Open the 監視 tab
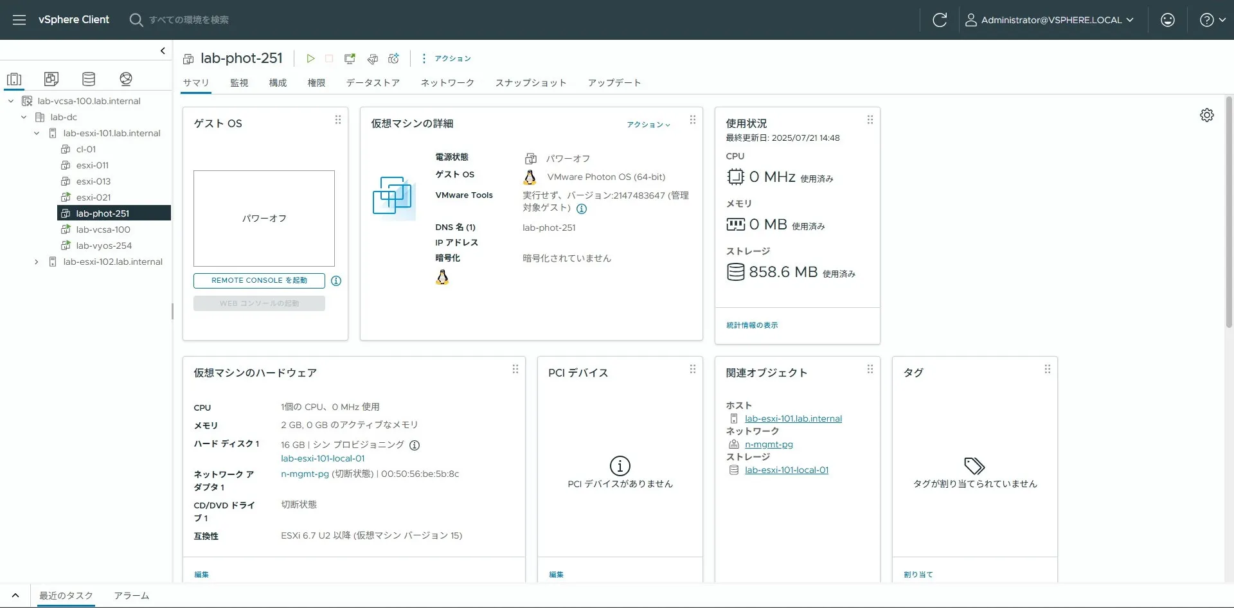The height and width of the screenshot is (608, 1234). 239,83
